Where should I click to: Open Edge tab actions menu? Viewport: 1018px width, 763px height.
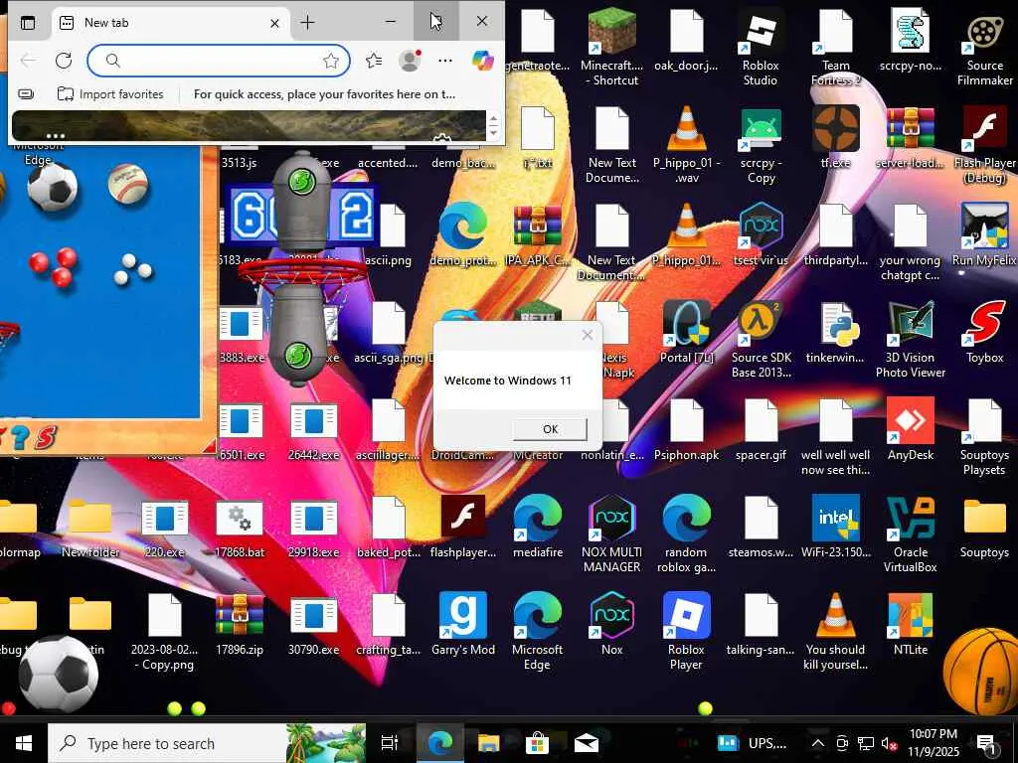[28, 24]
